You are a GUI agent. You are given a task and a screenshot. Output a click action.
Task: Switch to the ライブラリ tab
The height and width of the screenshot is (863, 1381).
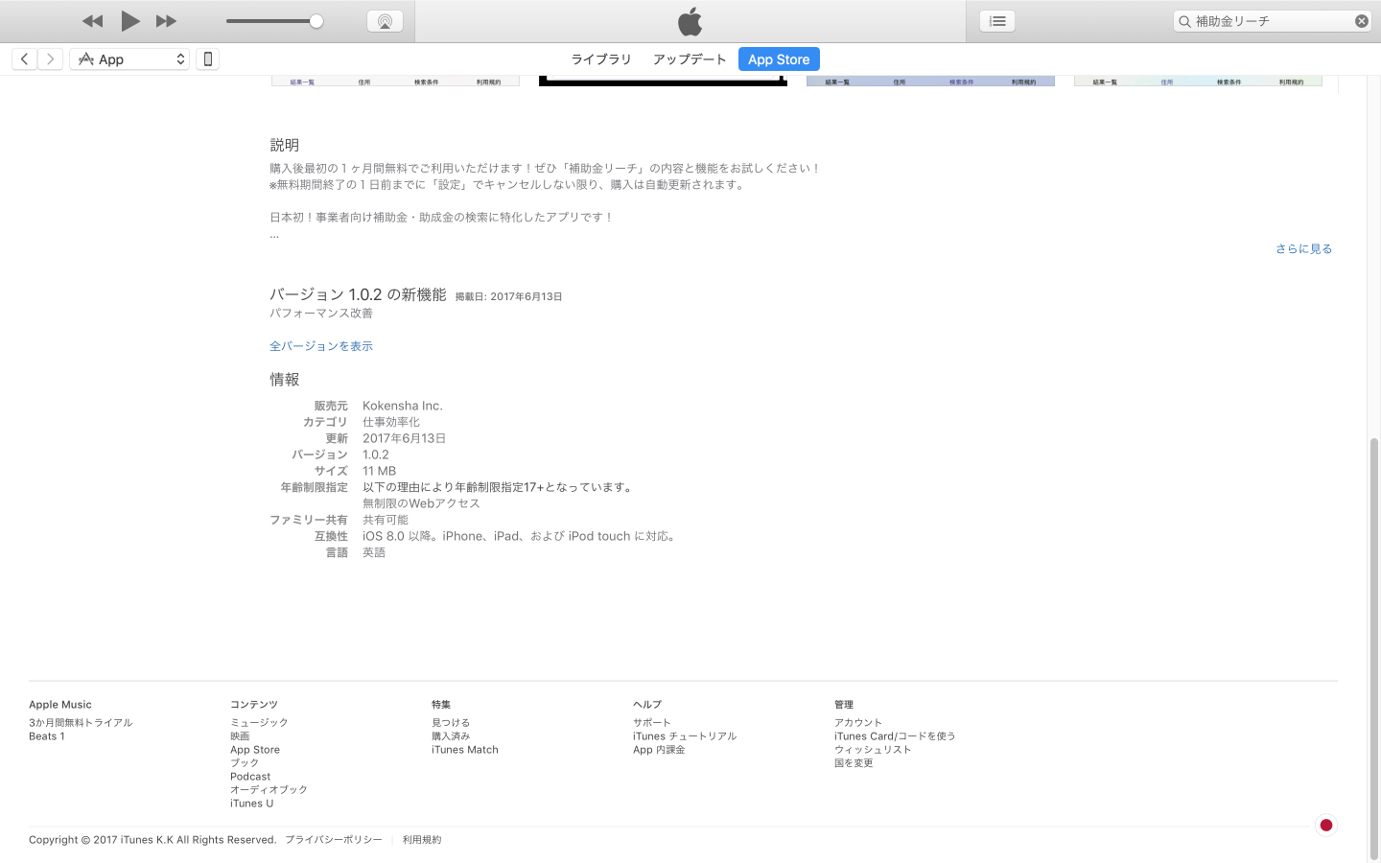coord(601,59)
